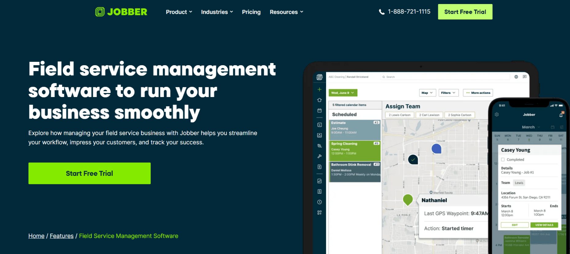This screenshot has width=570, height=254.
Task: Open the Map view dropdown
Action: point(427,93)
